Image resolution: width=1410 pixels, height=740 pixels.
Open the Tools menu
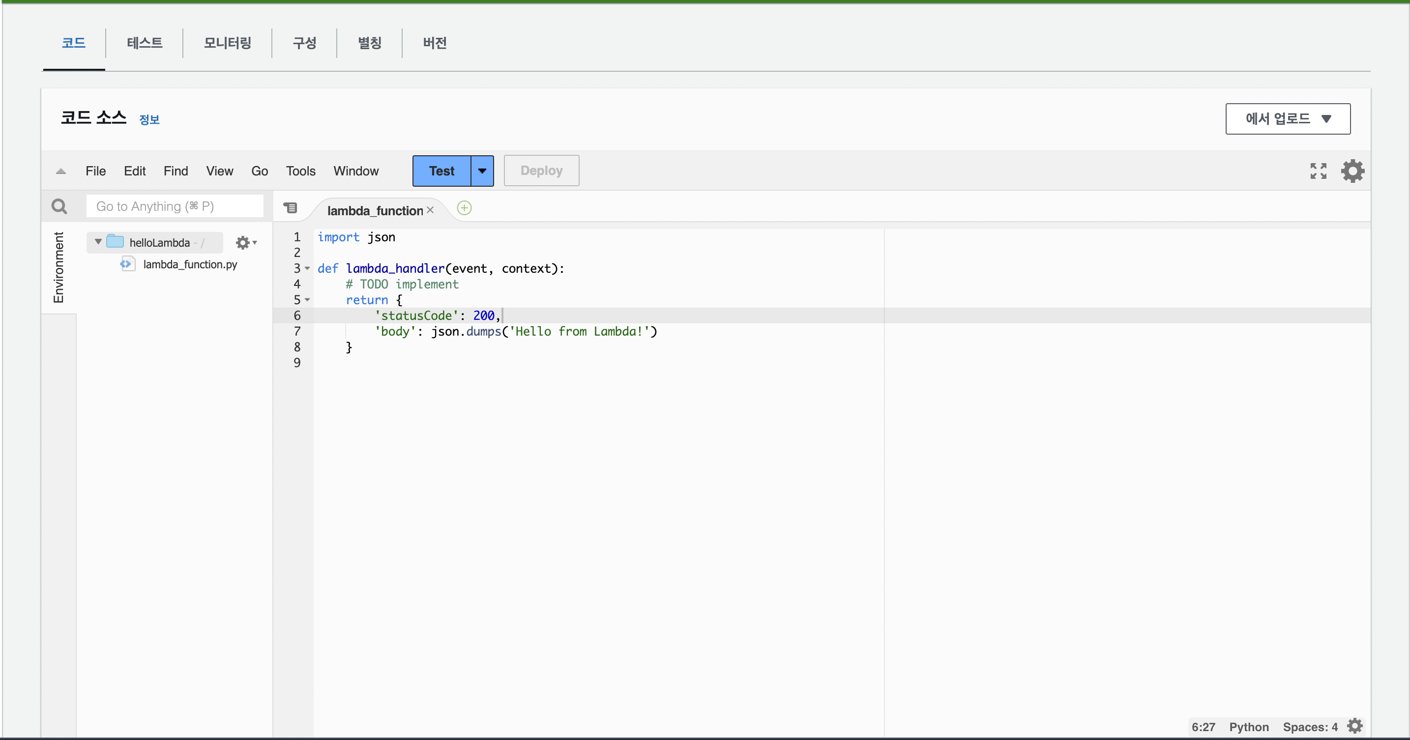click(x=300, y=171)
